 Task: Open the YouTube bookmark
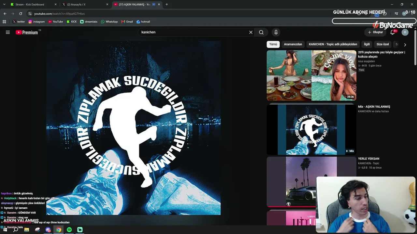55,22
